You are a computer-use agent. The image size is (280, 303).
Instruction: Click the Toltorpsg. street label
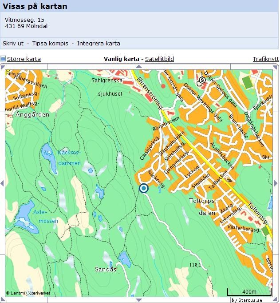tap(258, 213)
